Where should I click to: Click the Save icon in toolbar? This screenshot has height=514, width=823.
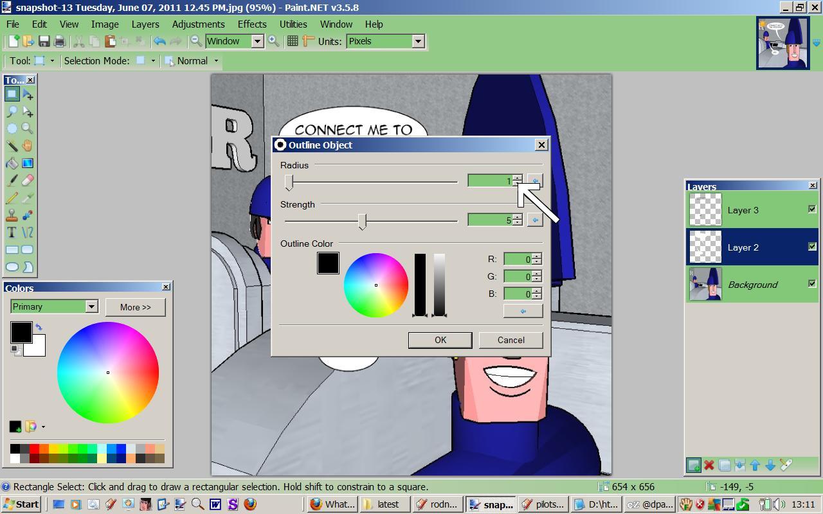pos(44,41)
